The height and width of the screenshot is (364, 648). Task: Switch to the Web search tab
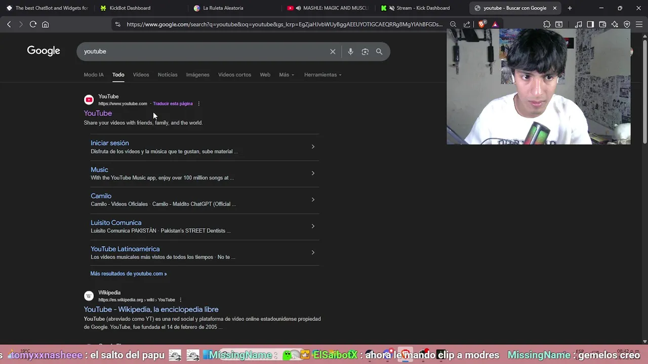coord(265,75)
